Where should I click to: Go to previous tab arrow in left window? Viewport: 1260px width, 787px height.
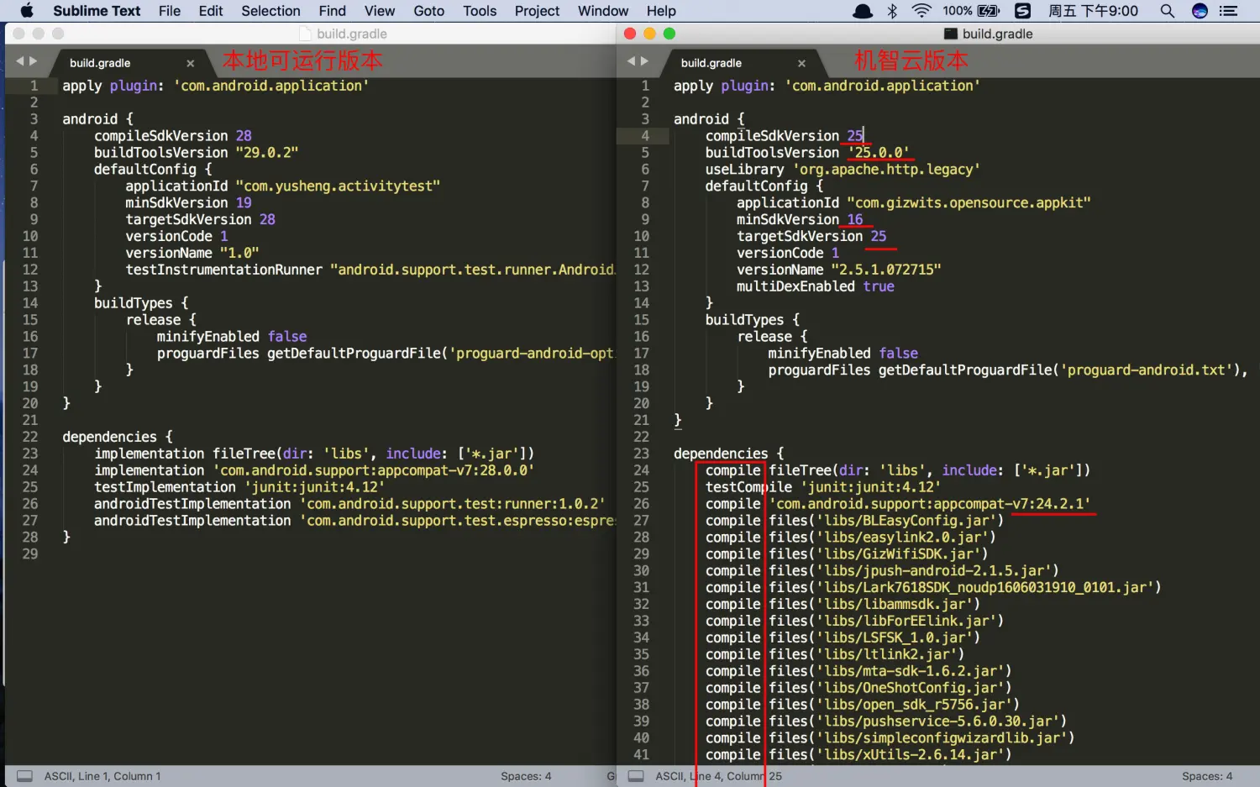click(20, 61)
